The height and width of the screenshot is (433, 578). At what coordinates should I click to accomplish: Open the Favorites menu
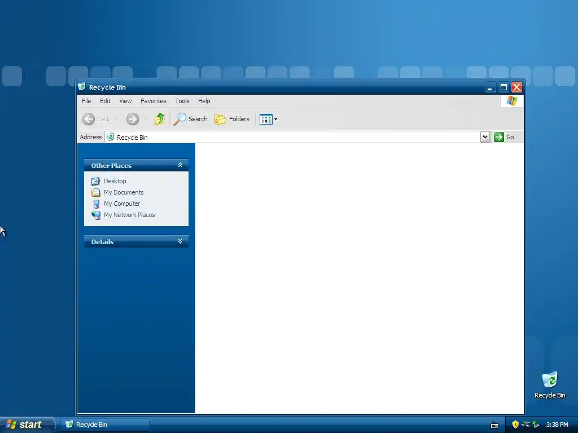coord(154,101)
